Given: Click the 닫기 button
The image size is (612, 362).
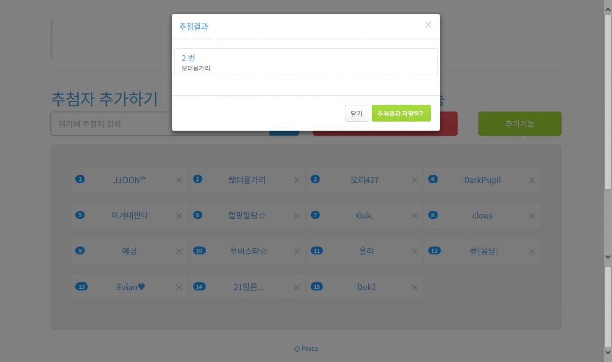Looking at the screenshot, I should [x=356, y=113].
